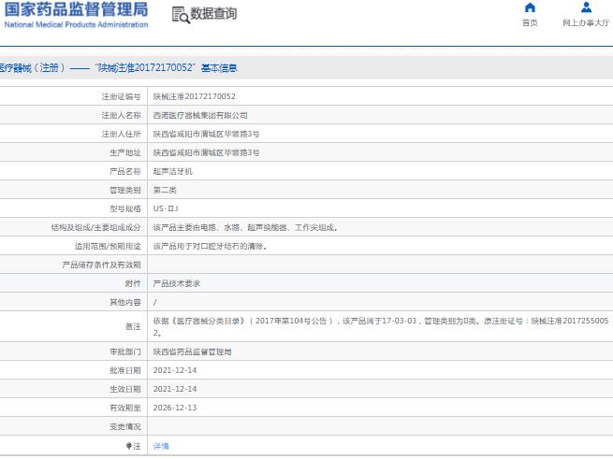
Task: Click attachment value 产品技术要求
Action: click(x=177, y=283)
